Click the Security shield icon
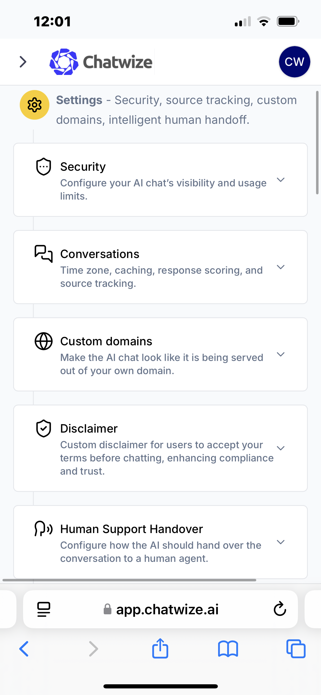 [44, 167]
